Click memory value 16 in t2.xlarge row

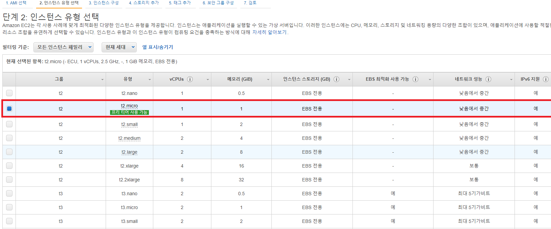pos(241,166)
